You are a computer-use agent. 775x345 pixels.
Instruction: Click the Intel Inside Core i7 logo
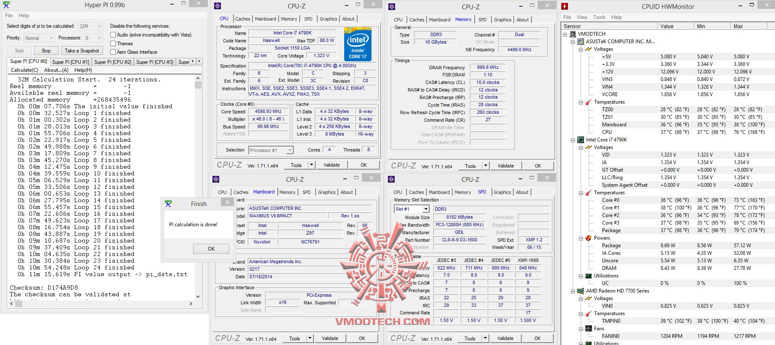click(358, 44)
